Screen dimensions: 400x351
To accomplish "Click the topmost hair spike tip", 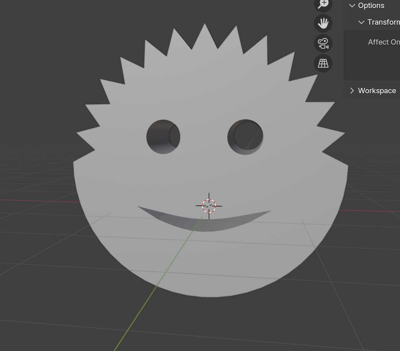I will [204, 25].
